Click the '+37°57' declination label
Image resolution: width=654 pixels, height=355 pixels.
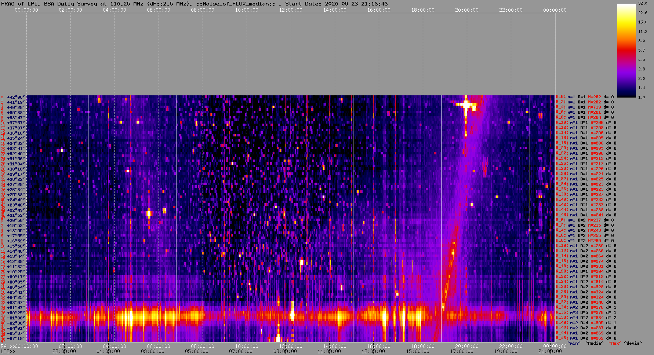click(16, 123)
